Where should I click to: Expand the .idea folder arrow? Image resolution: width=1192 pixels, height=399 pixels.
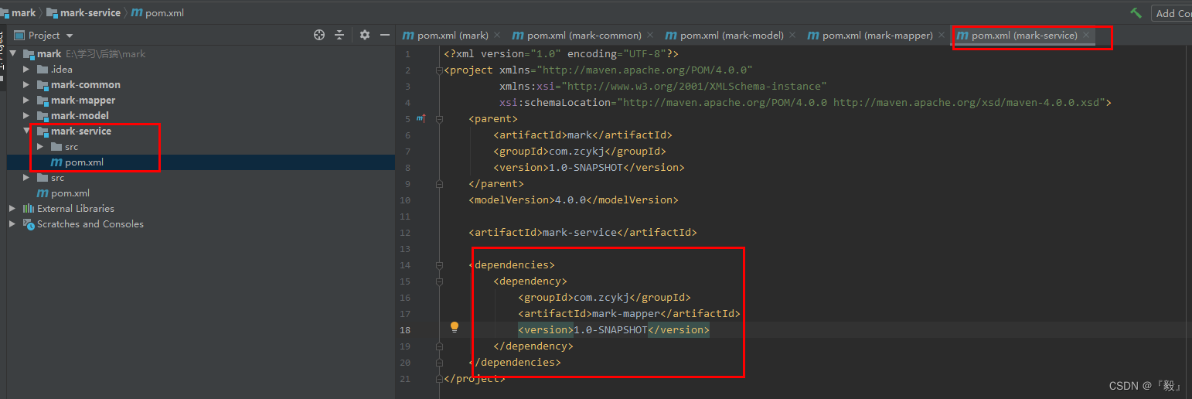(26, 70)
